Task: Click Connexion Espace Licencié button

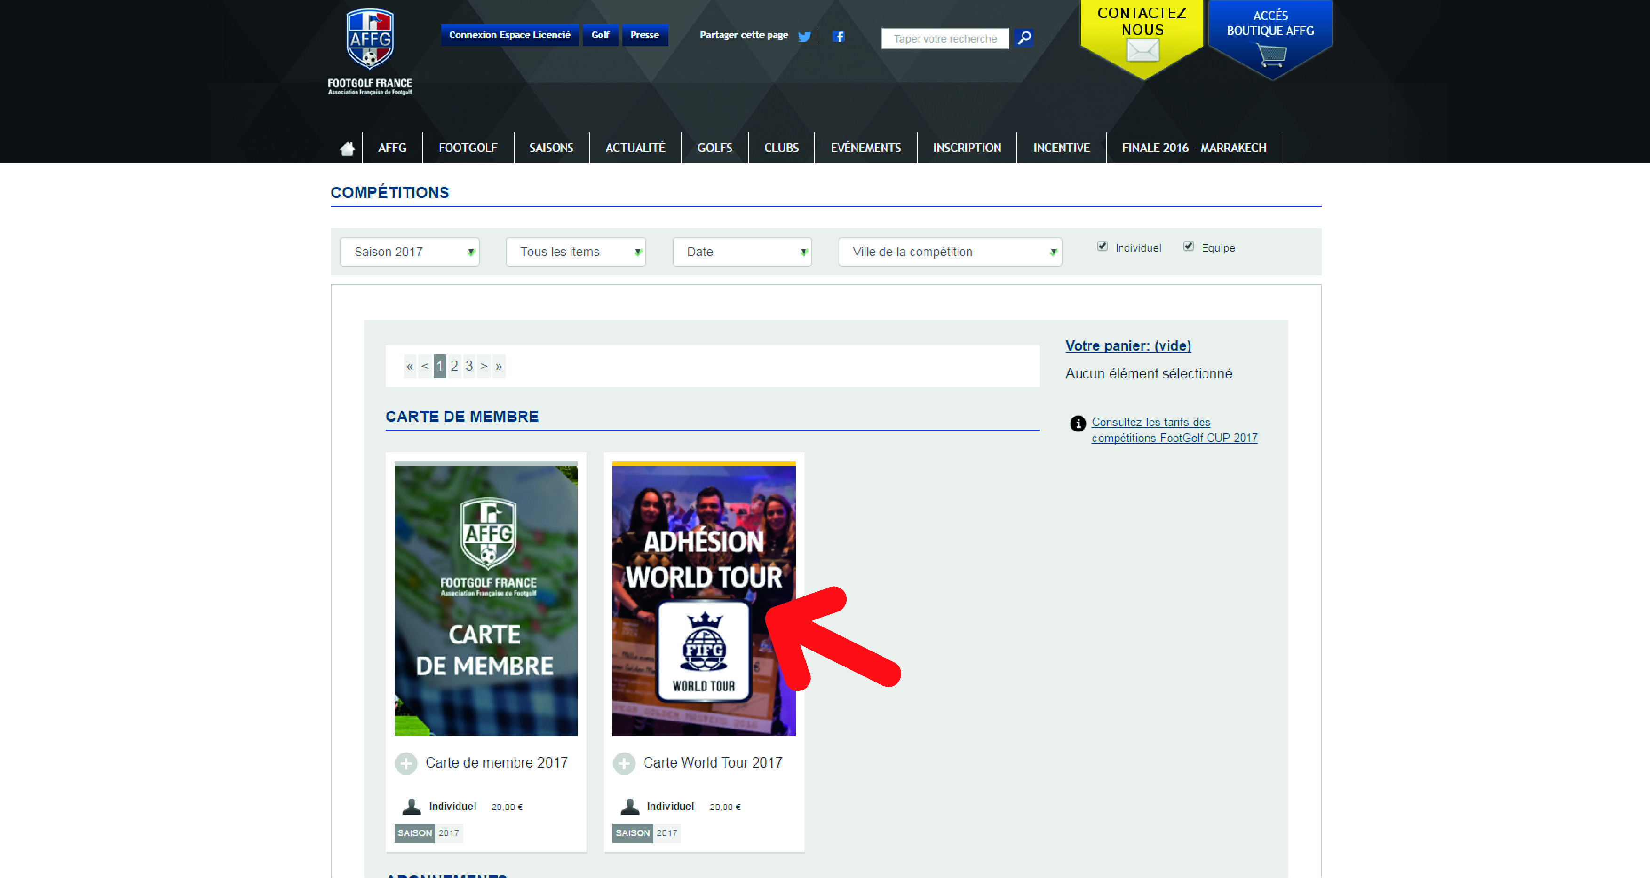Action: coord(509,35)
